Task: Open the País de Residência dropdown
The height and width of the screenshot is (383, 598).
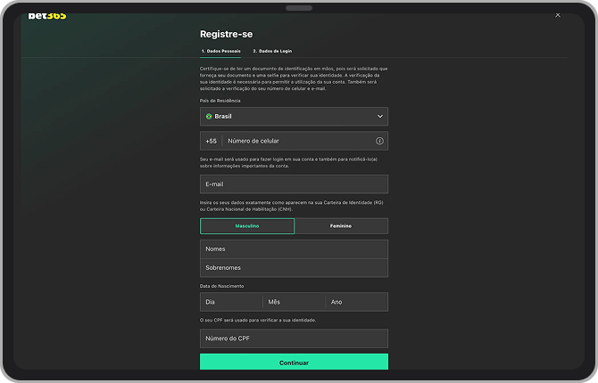Action: (294, 117)
